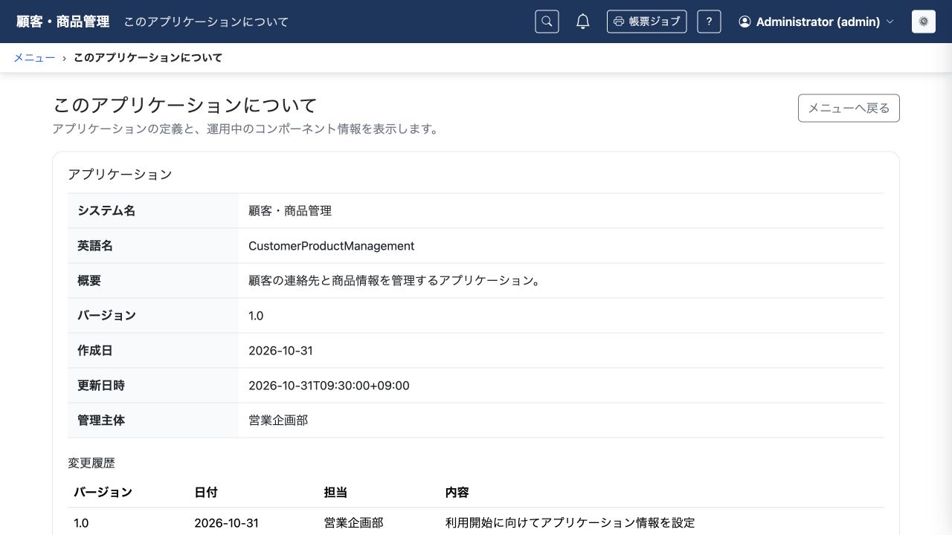Click current breadcrumb このアプリケーションについて
This screenshot has height=535, width=952.
coord(148,57)
